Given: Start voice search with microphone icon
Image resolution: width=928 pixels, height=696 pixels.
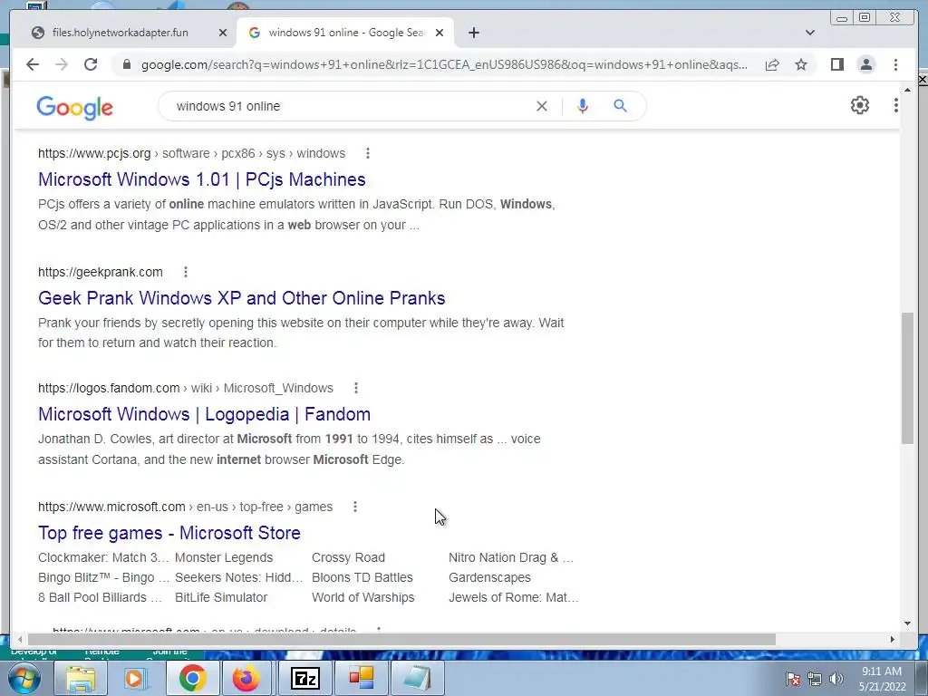Looking at the screenshot, I should coord(583,106).
